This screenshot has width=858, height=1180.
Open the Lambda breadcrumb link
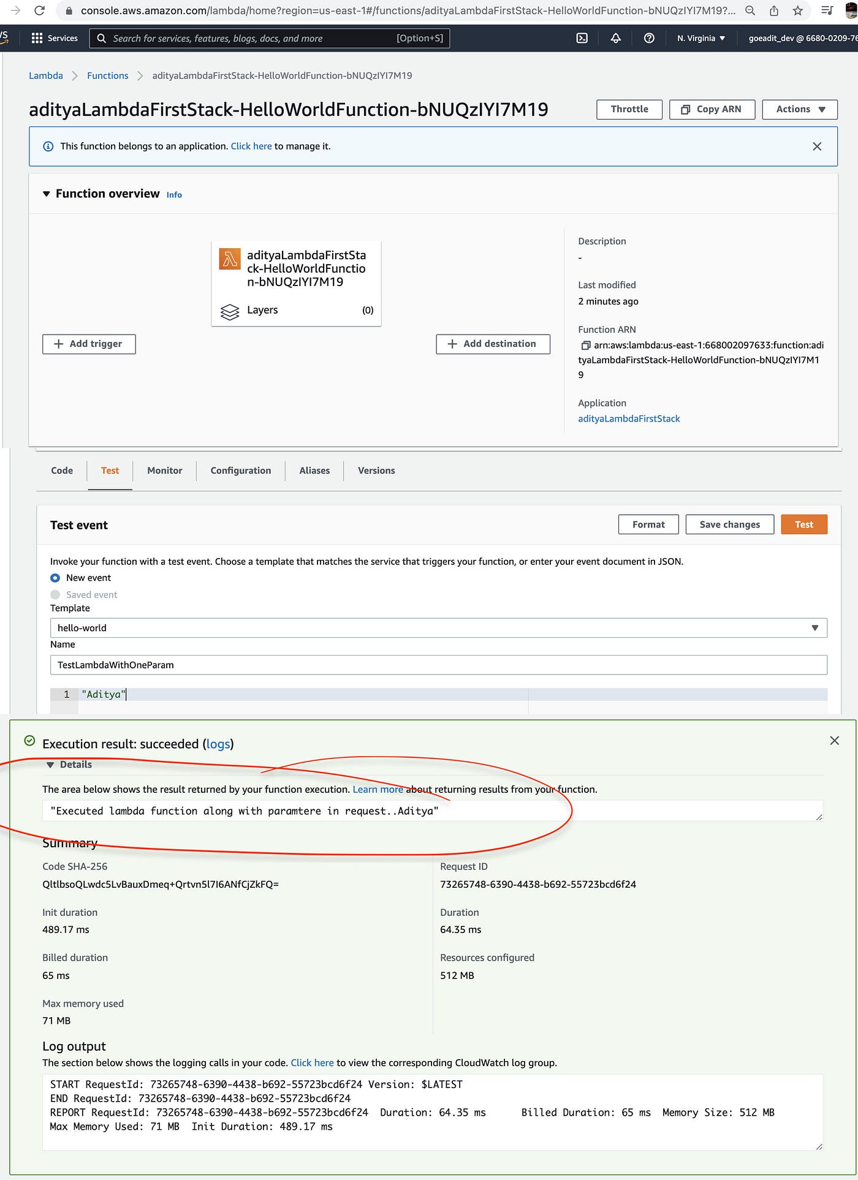click(46, 75)
